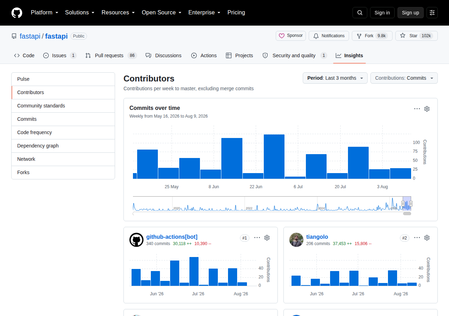Open Forks in the sidebar

coord(63,172)
